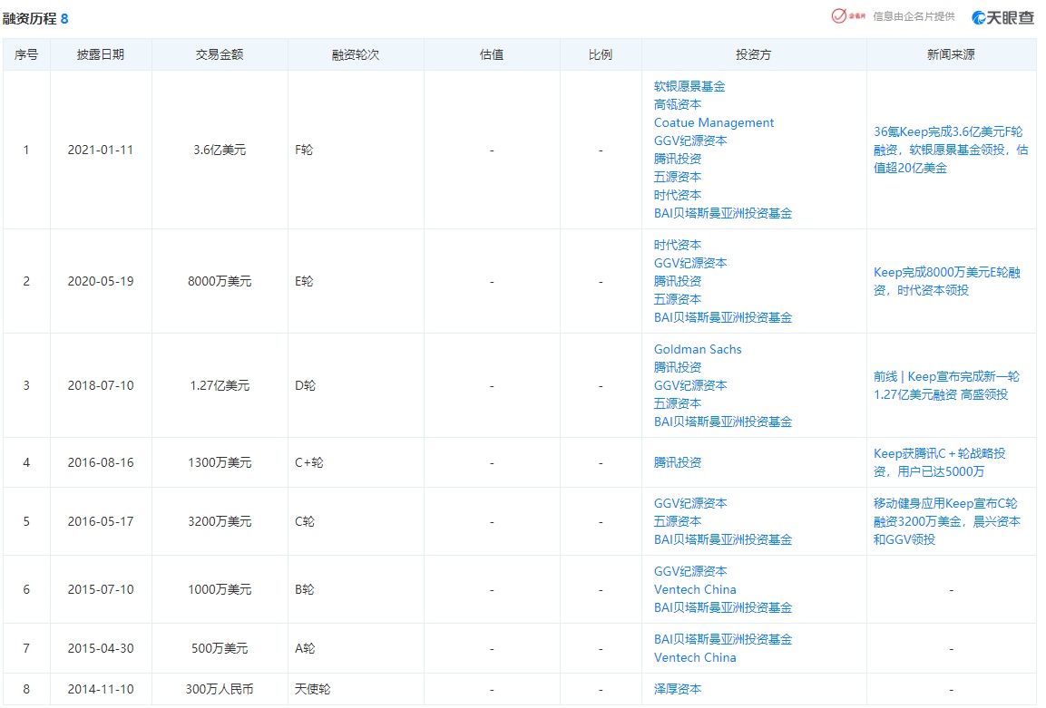Select the 2018-07-10 date cell
1046x708 pixels.
click(101, 385)
